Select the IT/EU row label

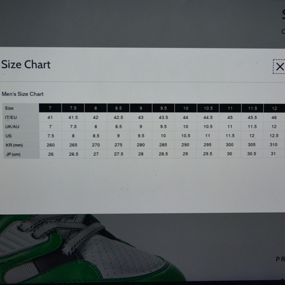(x=11, y=117)
